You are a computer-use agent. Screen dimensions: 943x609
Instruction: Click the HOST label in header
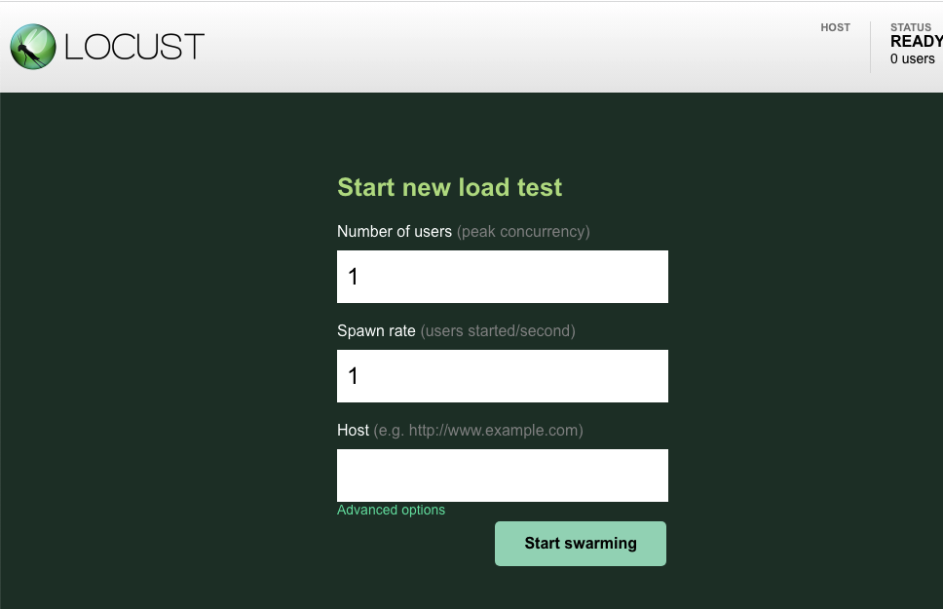(x=835, y=28)
